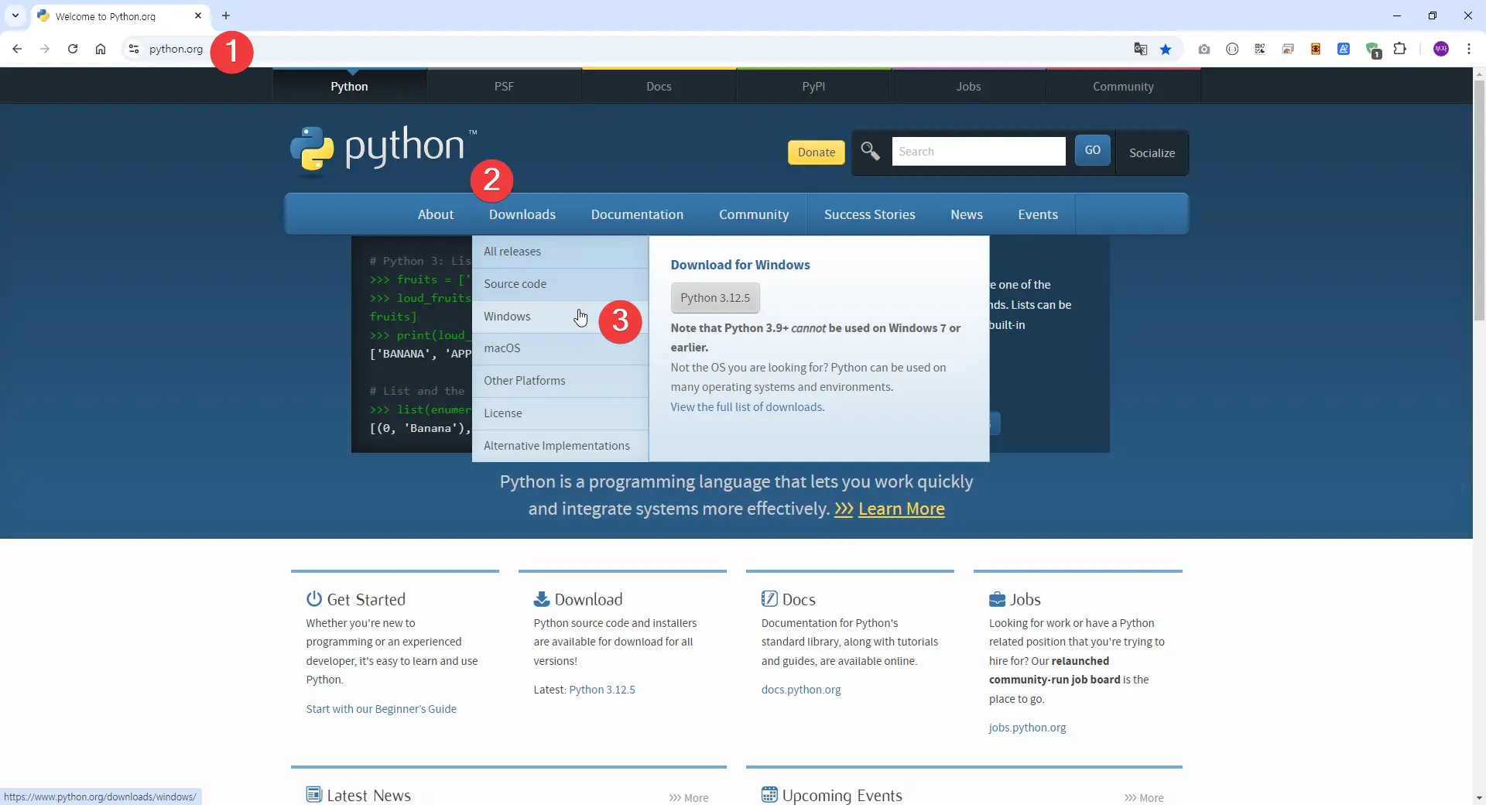This screenshot has width=1486, height=805.
Task: Select macOS in Downloads menu
Action: pyautogui.click(x=560, y=348)
